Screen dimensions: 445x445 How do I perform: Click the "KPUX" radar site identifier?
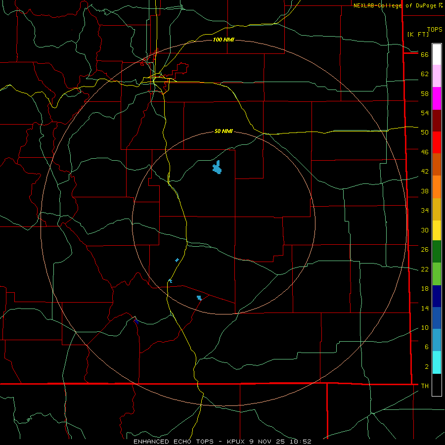coord(237,442)
